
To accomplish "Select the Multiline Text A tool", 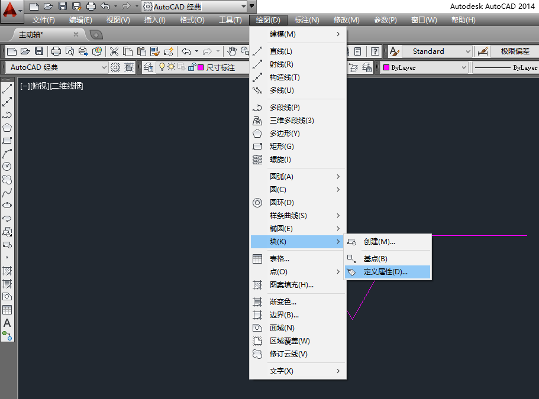I will click(7, 323).
